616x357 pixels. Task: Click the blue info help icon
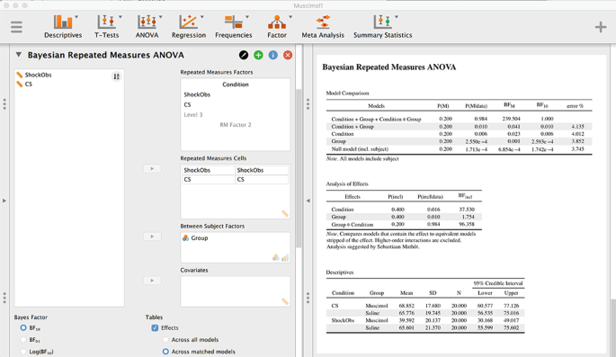pyautogui.click(x=273, y=55)
